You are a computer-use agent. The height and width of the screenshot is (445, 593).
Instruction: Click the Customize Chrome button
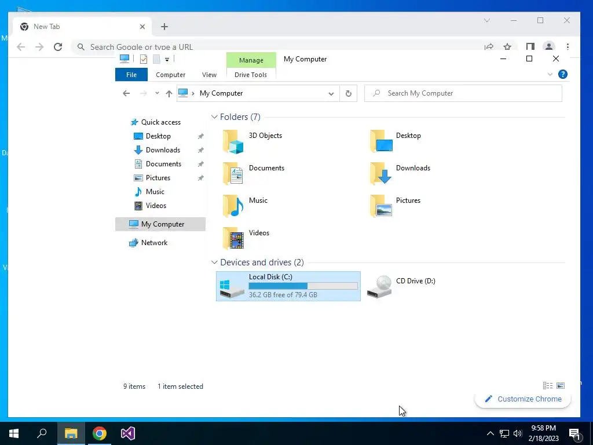click(x=522, y=399)
